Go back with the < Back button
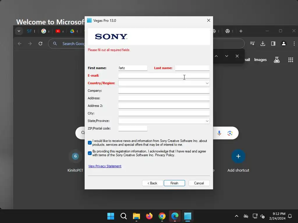The image size is (298, 223). (152, 183)
